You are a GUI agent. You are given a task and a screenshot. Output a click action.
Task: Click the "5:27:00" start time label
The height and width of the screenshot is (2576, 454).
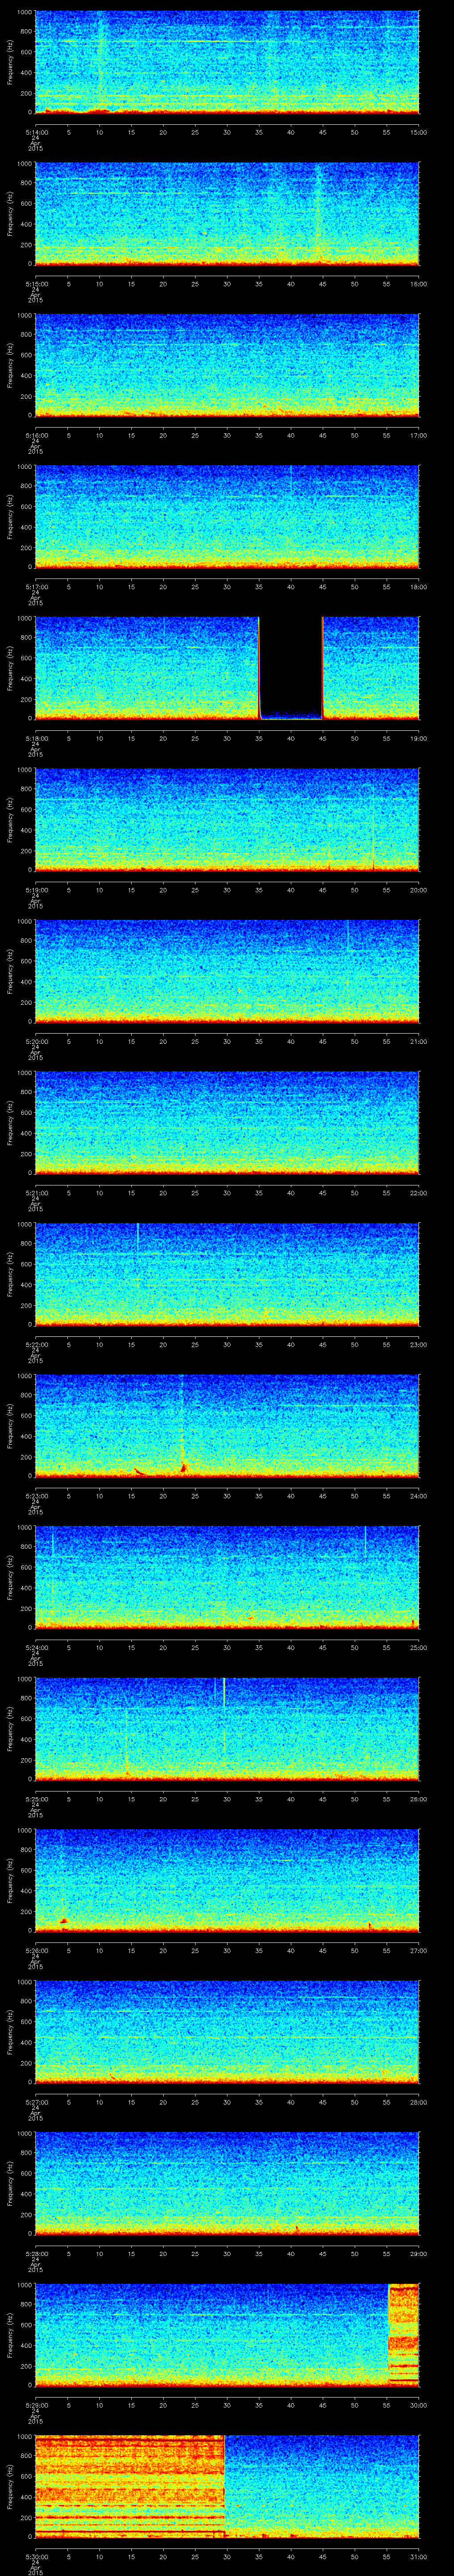[x=36, y=2101]
